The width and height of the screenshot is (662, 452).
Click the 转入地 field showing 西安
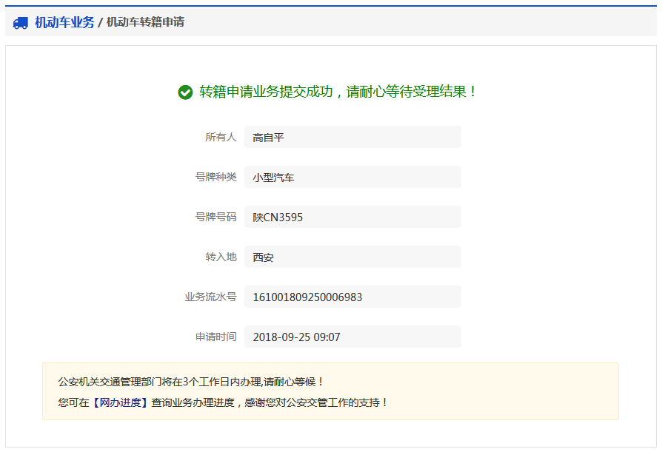pos(352,257)
